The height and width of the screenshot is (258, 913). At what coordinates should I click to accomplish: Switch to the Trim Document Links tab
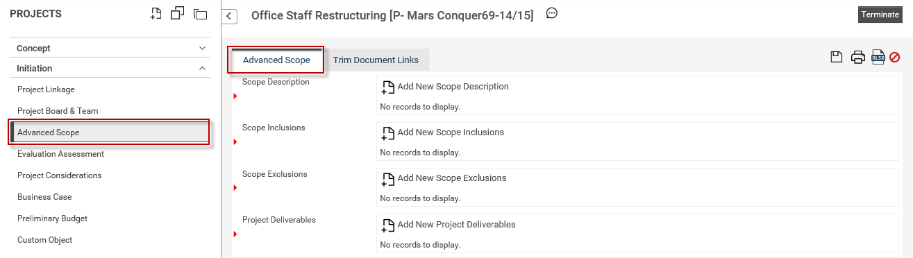click(x=376, y=60)
